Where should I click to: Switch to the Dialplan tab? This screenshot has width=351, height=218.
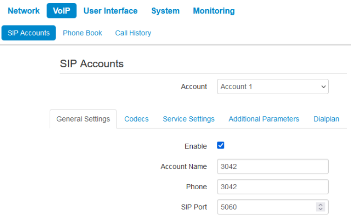tap(326, 119)
